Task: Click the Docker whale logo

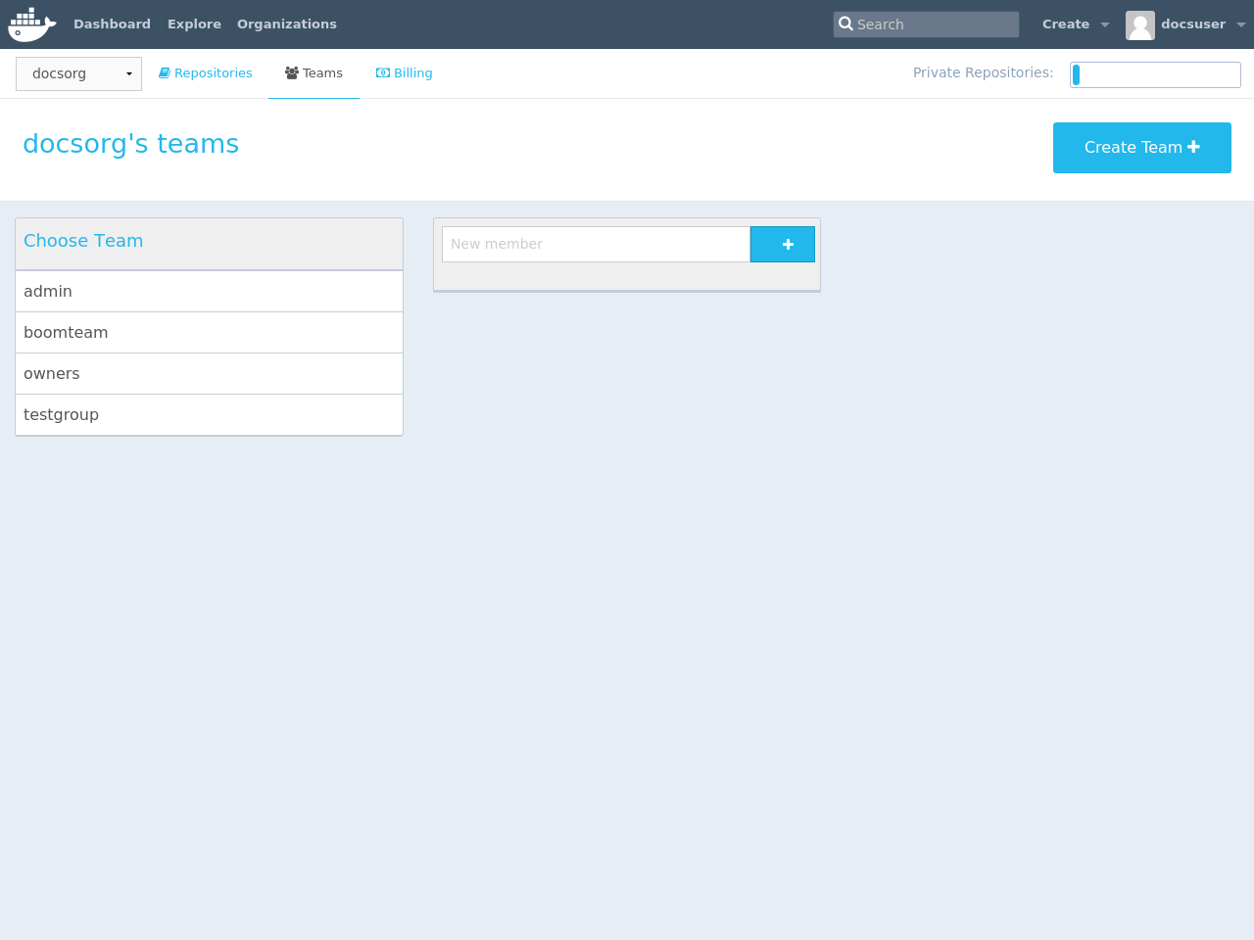Action: click(x=31, y=24)
